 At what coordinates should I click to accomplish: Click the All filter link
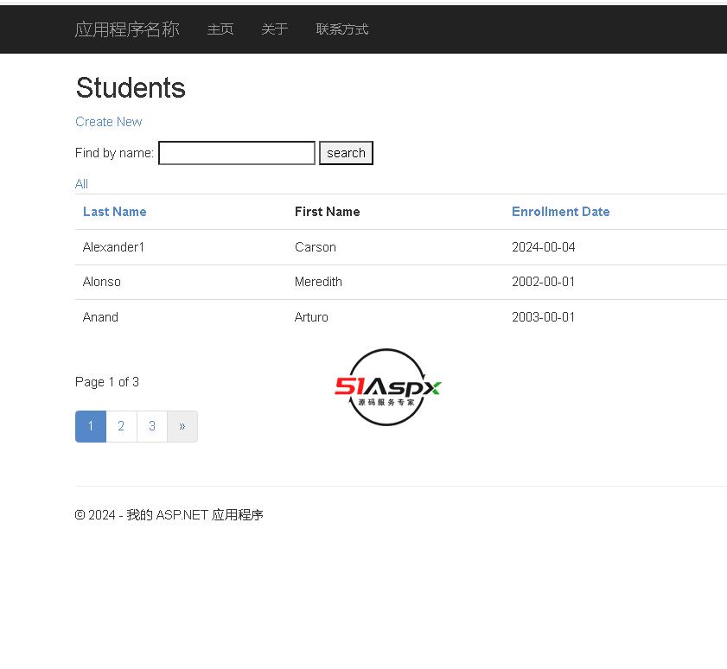pos(81,184)
